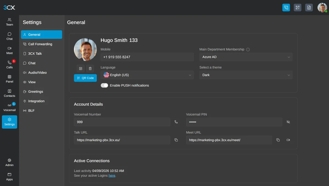Open the QR code icon in top bar
Screen dimensions: 329x186
click(297, 7)
